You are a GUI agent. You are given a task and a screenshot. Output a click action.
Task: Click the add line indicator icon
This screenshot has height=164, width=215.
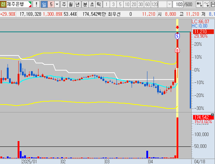(206, 4)
